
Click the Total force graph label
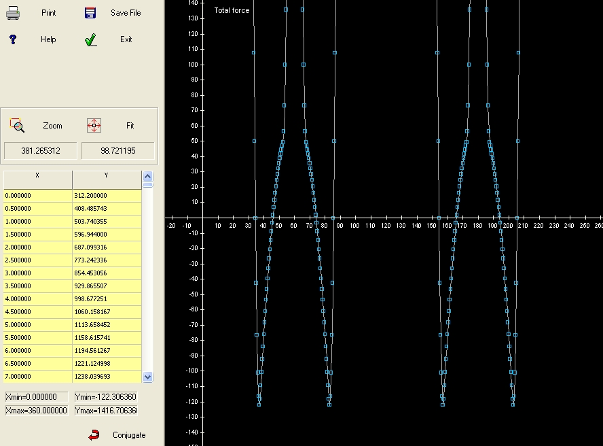click(x=232, y=10)
